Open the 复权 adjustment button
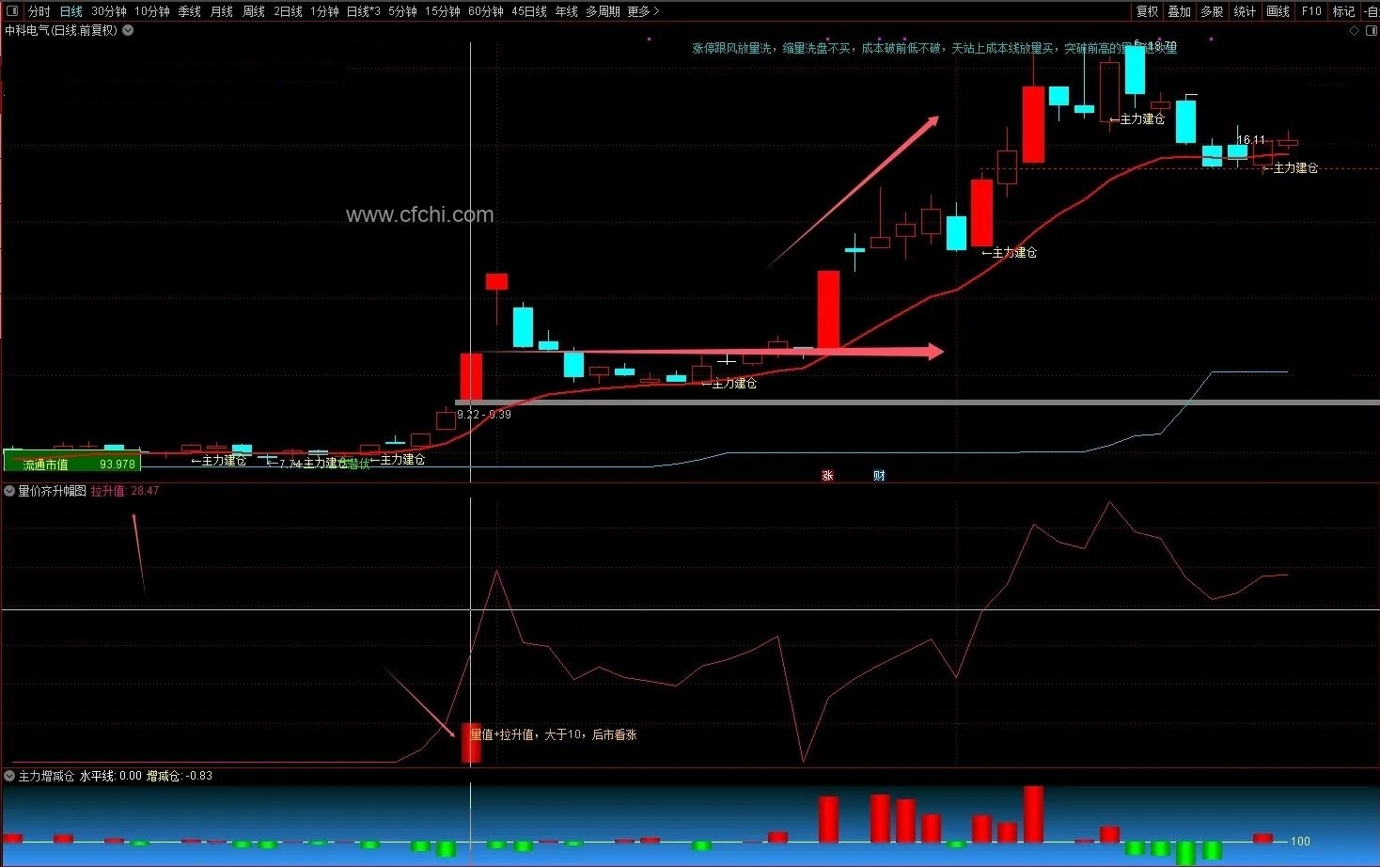Screen dimensions: 1380x867 1147,11
